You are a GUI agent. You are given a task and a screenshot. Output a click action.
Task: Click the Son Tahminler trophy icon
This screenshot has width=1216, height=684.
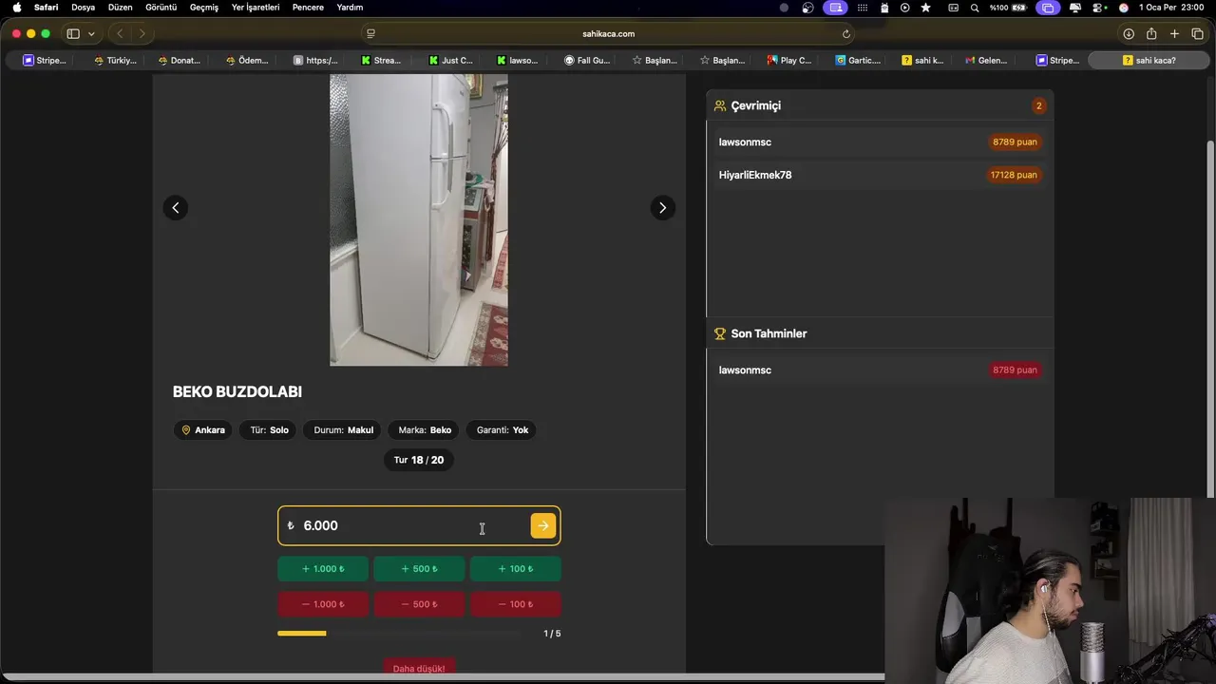720,333
